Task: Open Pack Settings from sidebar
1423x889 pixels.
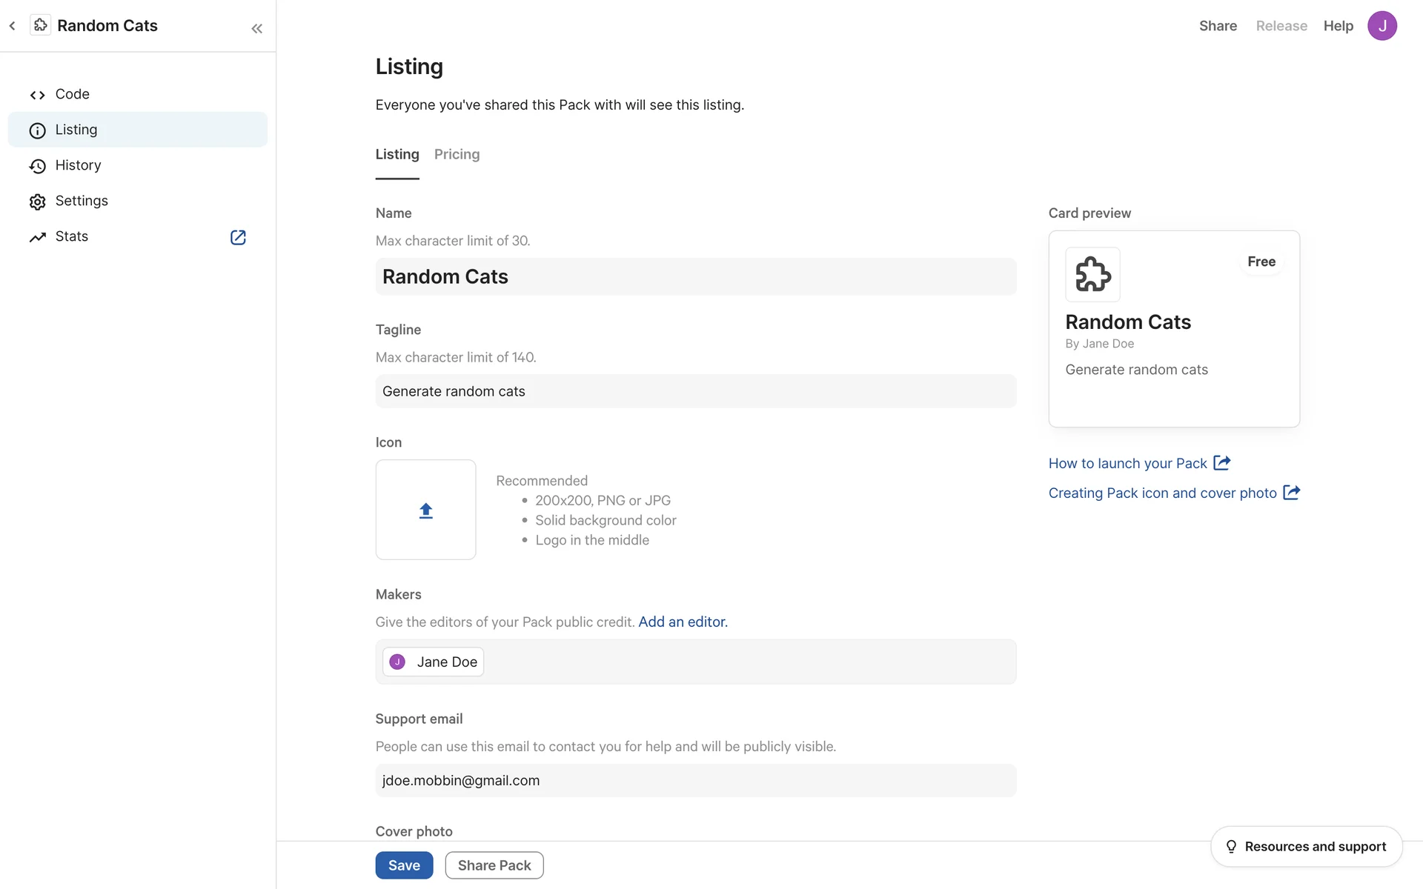Action: [82, 201]
